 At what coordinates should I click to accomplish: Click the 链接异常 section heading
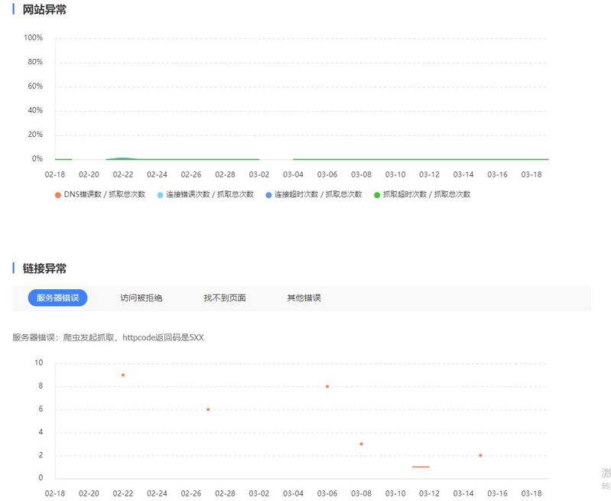pyautogui.click(x=44, y=268)
